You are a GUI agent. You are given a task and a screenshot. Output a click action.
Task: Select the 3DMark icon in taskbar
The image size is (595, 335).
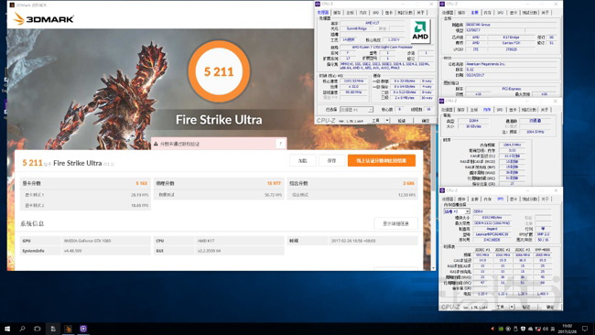(x=68, y=329)
